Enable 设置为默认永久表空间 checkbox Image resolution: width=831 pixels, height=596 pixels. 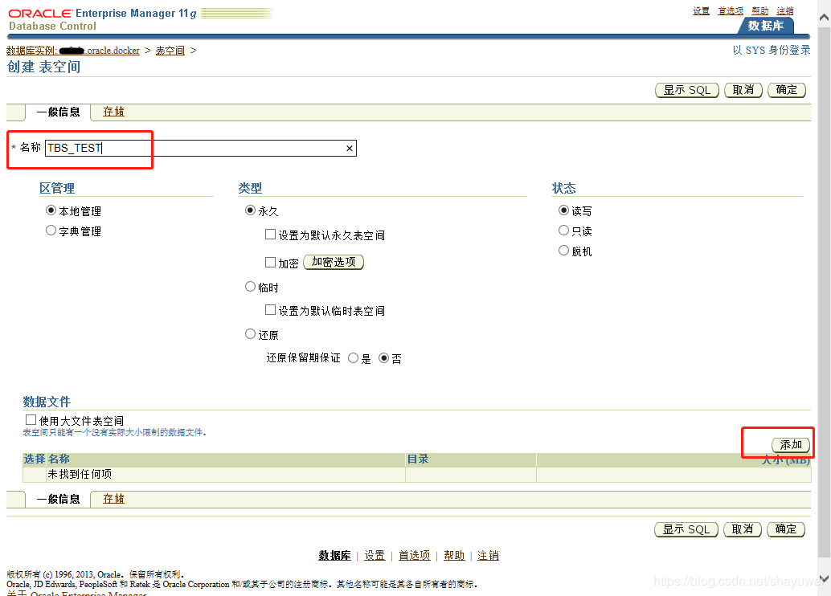point(270,235)
